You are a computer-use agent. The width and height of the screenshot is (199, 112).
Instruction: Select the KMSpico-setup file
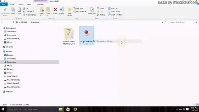tap(86, 35)
